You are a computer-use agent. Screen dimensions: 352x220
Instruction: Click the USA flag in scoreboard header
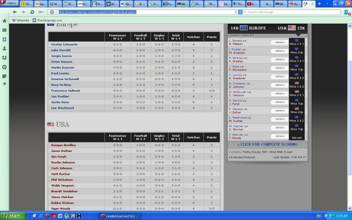tap(292, 28)
